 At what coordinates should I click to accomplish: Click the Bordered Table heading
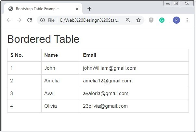(x=43, y=39)
